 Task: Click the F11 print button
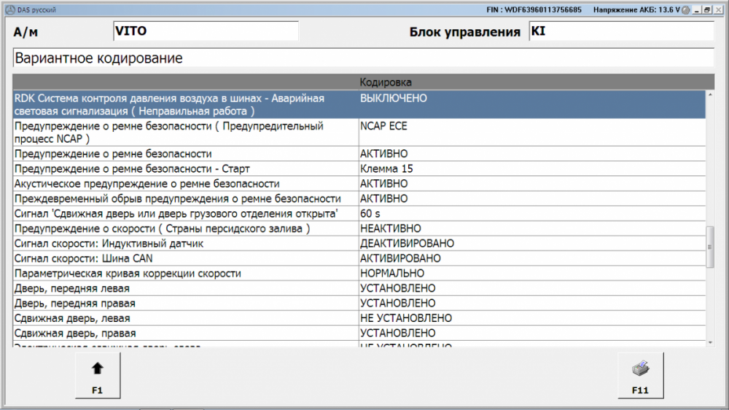pos(640,375)
